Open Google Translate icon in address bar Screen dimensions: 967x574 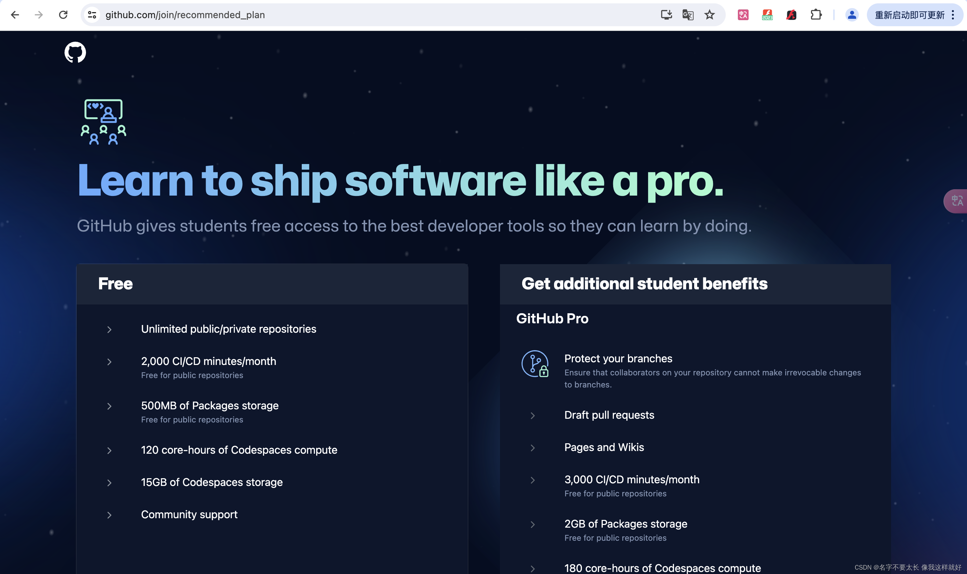688,15
